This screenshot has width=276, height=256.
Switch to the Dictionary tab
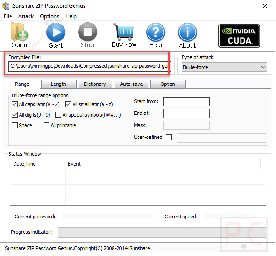pyautogui.click(x=95, y=84)
